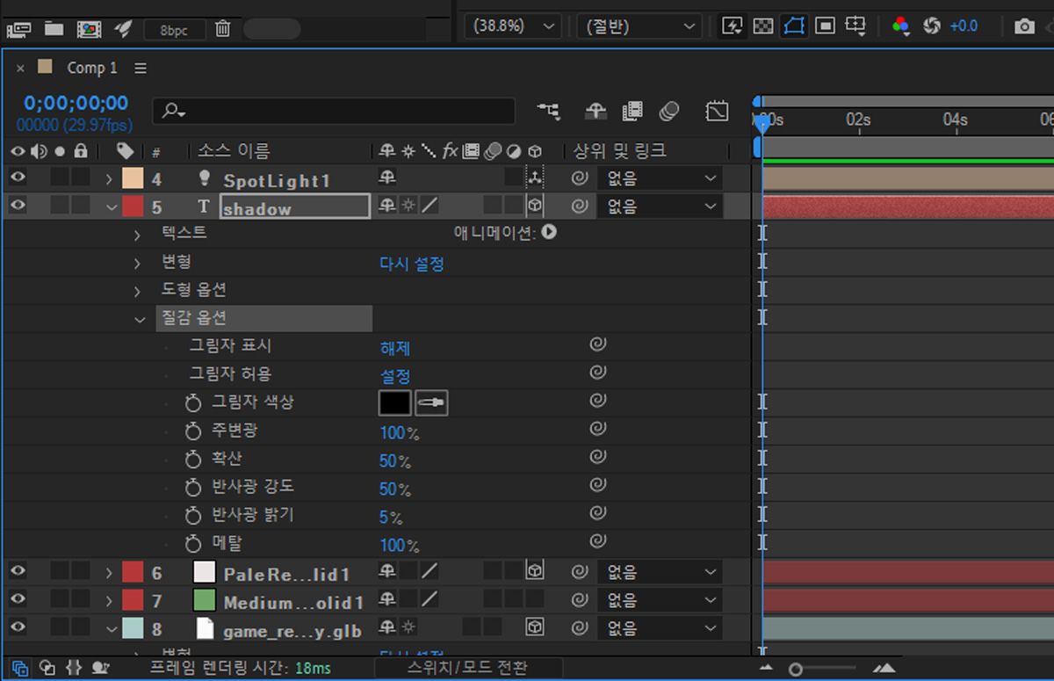The width and height of the screenshot is (1054, 681).
Task: Toggle stopwatch for 주변광 property
Action: click(x=193, y=431)
